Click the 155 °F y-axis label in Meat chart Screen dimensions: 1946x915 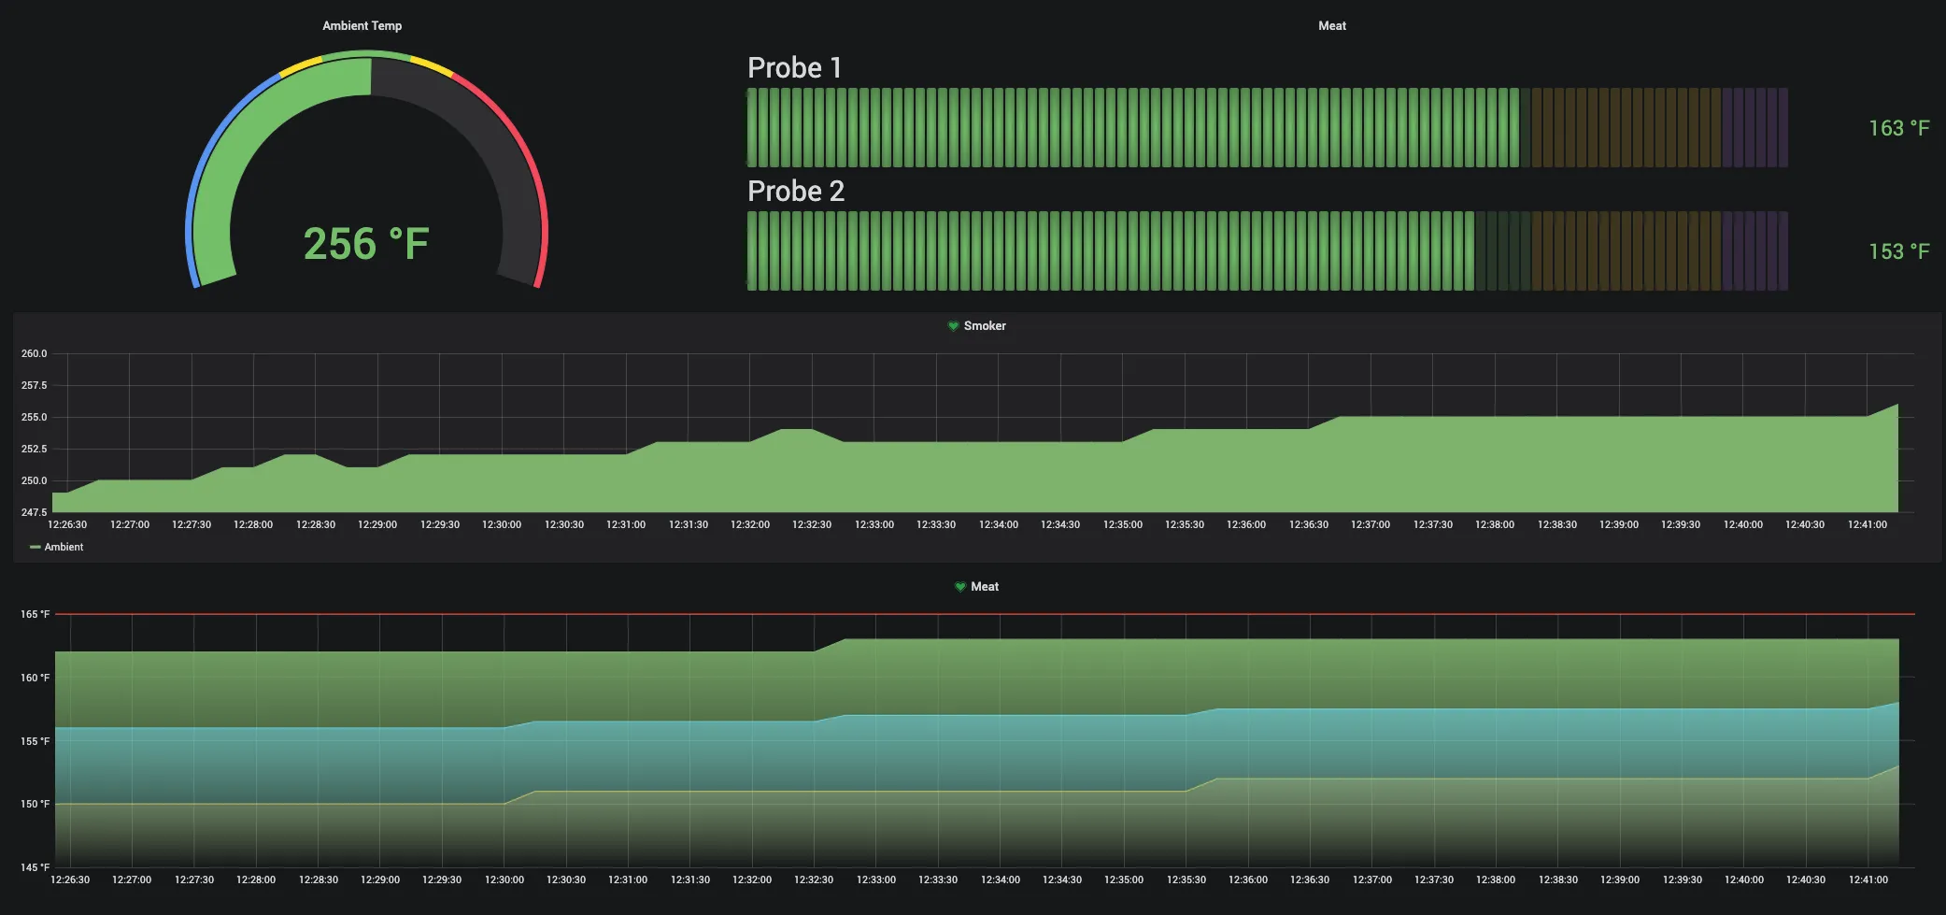pos(36,741)
